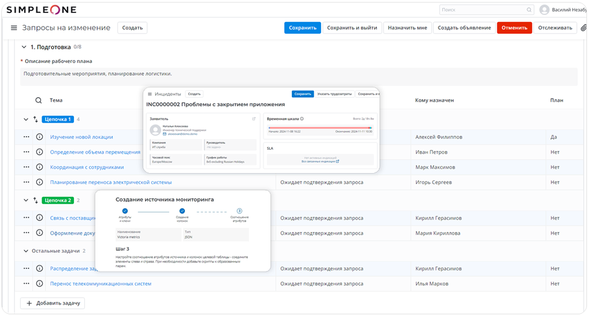Open info icon for Связь с поставщиком row
Screen dimensions: 589x315
40,218
